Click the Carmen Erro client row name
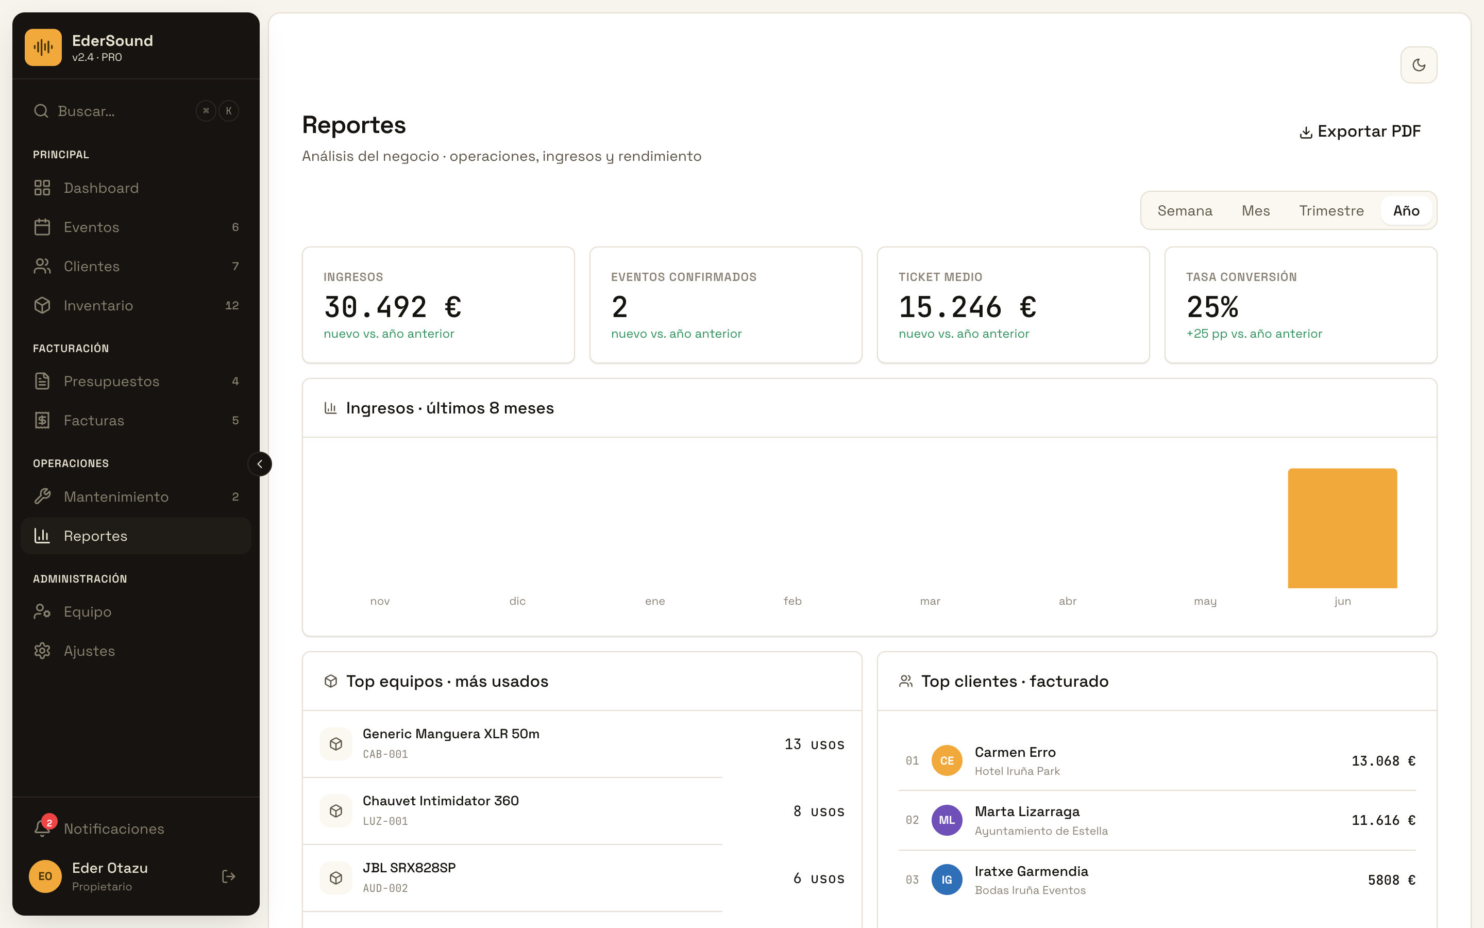 point(1015,753)
